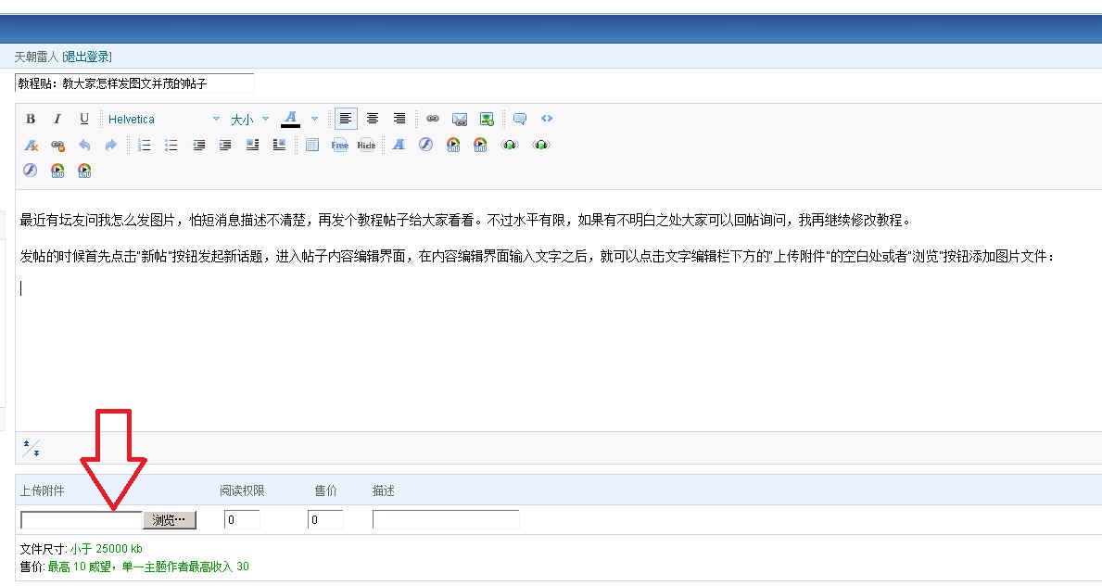
Task: Click the Hide content icon
Action: pyautogui.click(x=367, y=145)
